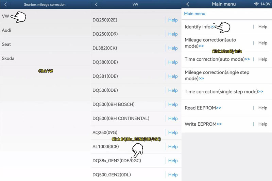
Task: Expand Mileage correction(auto mode)
Action: (x=210, y=43)
